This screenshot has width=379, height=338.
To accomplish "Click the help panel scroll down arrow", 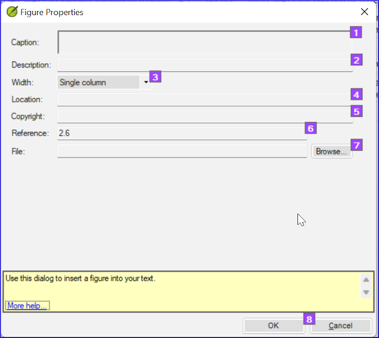I will coord(366,292).
